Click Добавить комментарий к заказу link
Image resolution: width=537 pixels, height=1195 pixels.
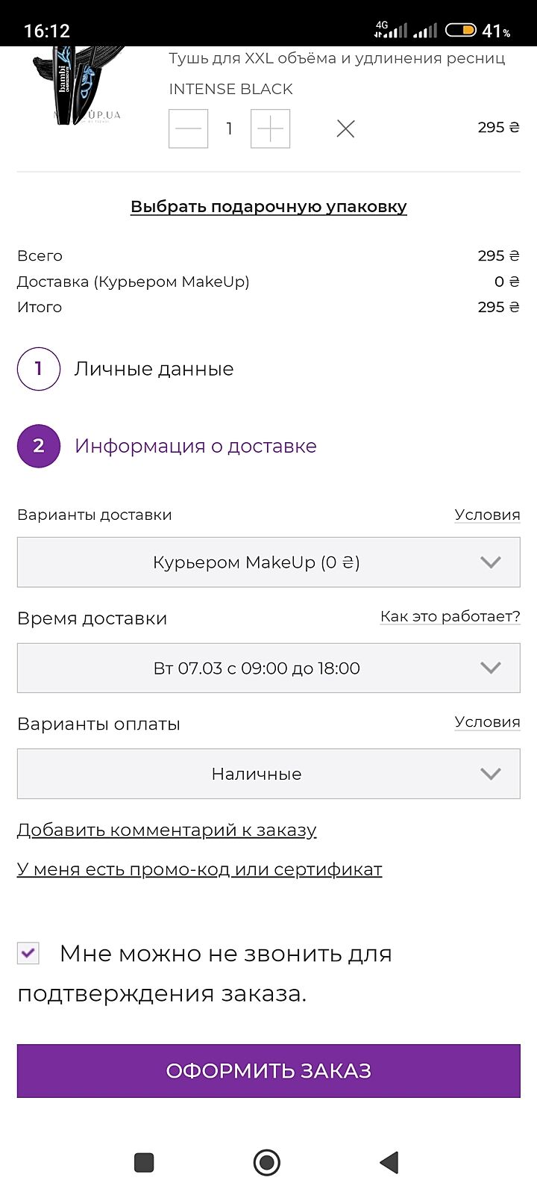[x=167, y=830]
